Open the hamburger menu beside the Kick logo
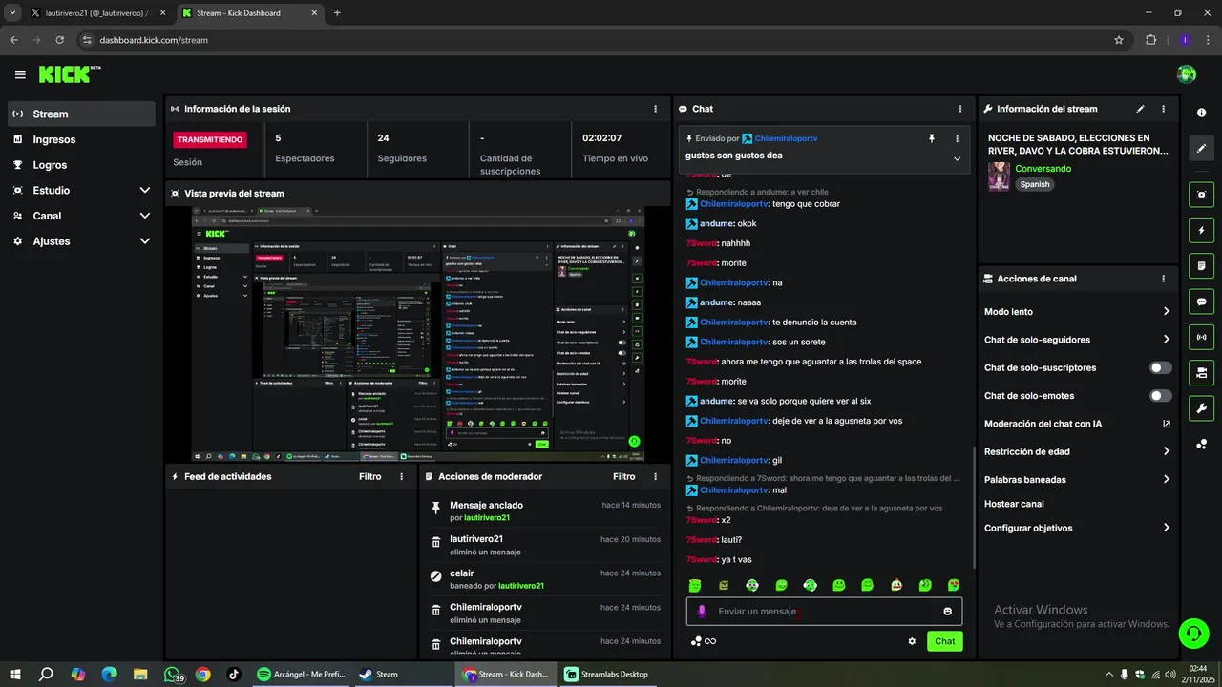Image resolution: width=1222 pixels, height=687 pixels. coord(20,74)
